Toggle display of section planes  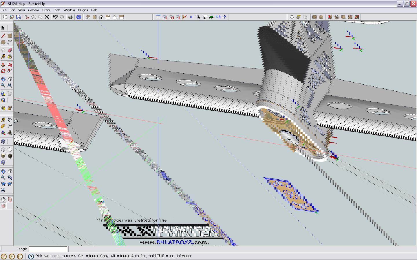[10, 199]
